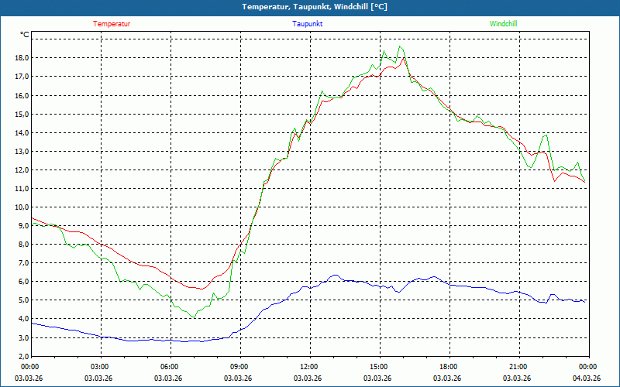Click the green Windchill legend label
Viewport: 620px width, 387px height.
(503, 23)
